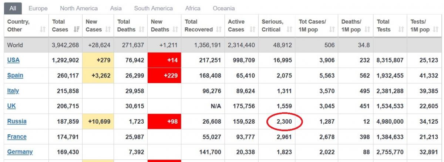Open the USA country link
The height and width of the screenshot is (162, 444).
(x=13, y=60)
